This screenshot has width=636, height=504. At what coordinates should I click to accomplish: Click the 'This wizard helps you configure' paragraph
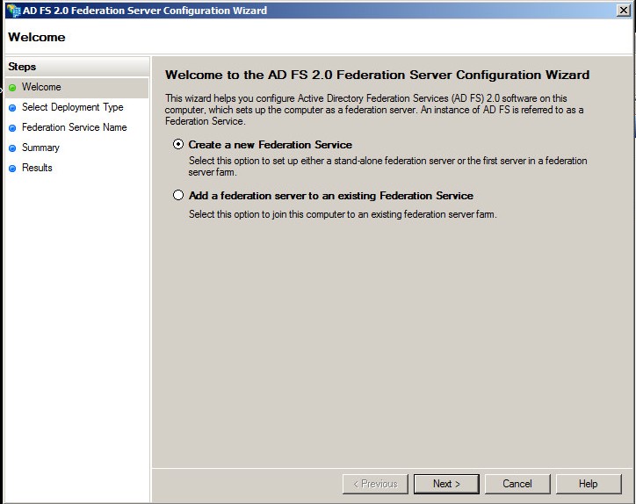(x=374, y=110)
